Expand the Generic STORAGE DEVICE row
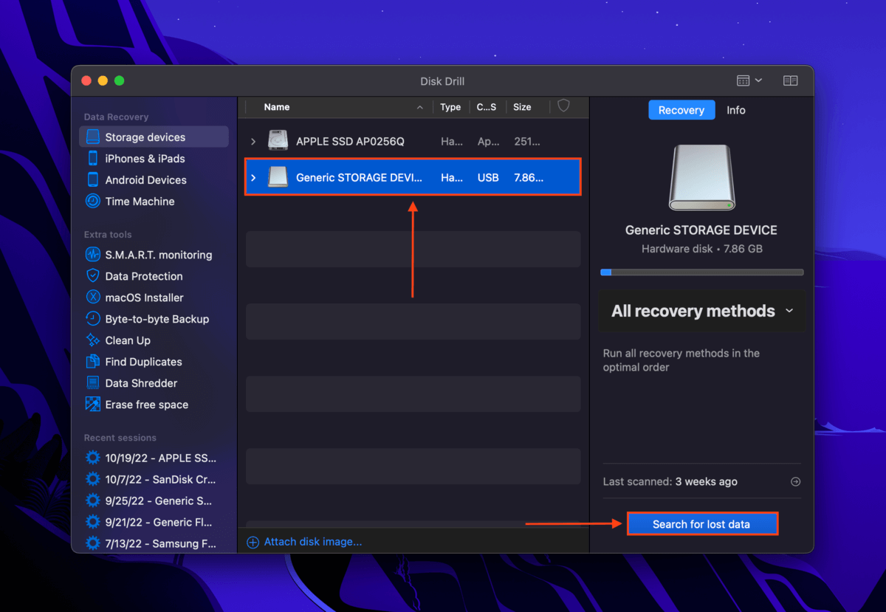The image size is (886, 612). (x=253, y=177)
